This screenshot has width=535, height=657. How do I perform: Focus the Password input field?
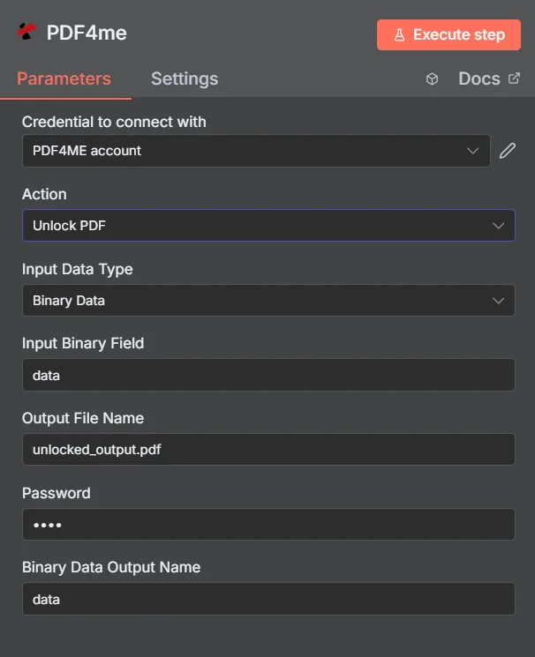(x=268, y=525)
